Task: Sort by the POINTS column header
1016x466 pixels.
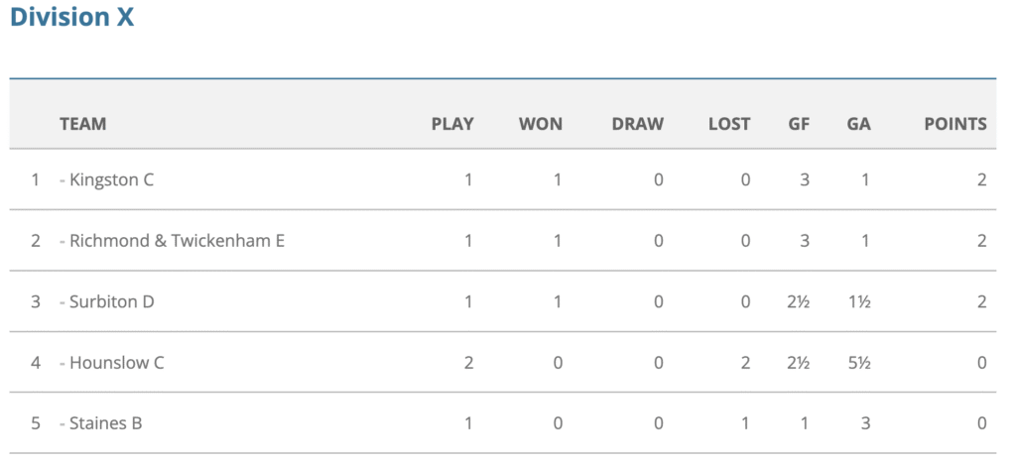Action: click(x=955, y=124)
